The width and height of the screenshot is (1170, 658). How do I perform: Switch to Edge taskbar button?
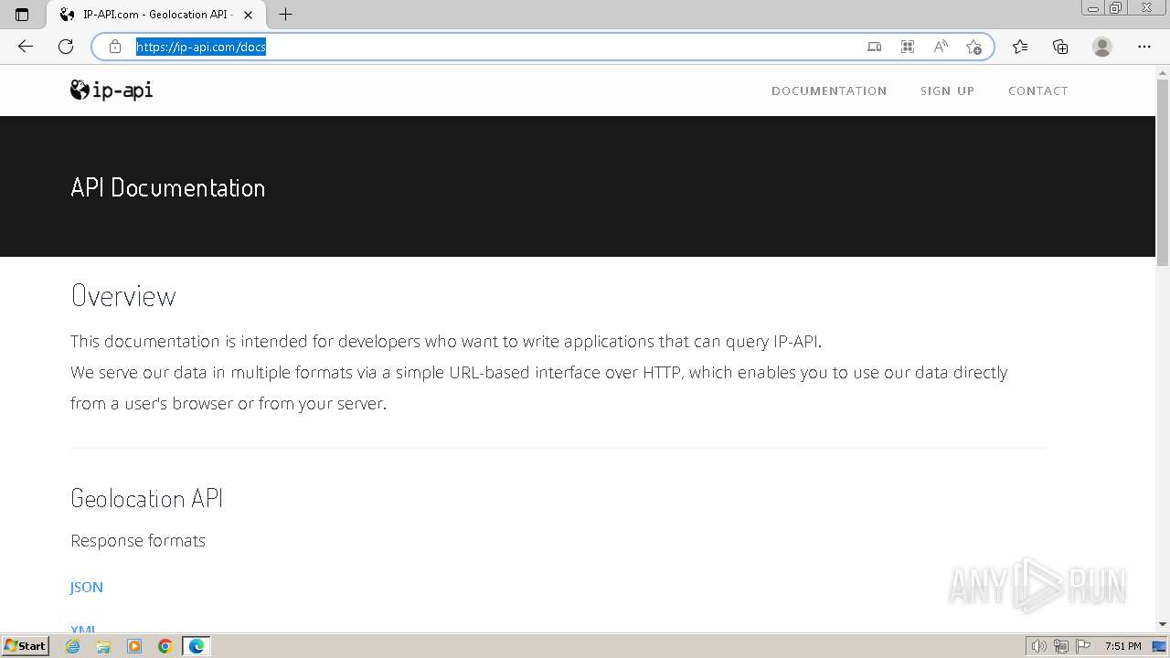197,646
